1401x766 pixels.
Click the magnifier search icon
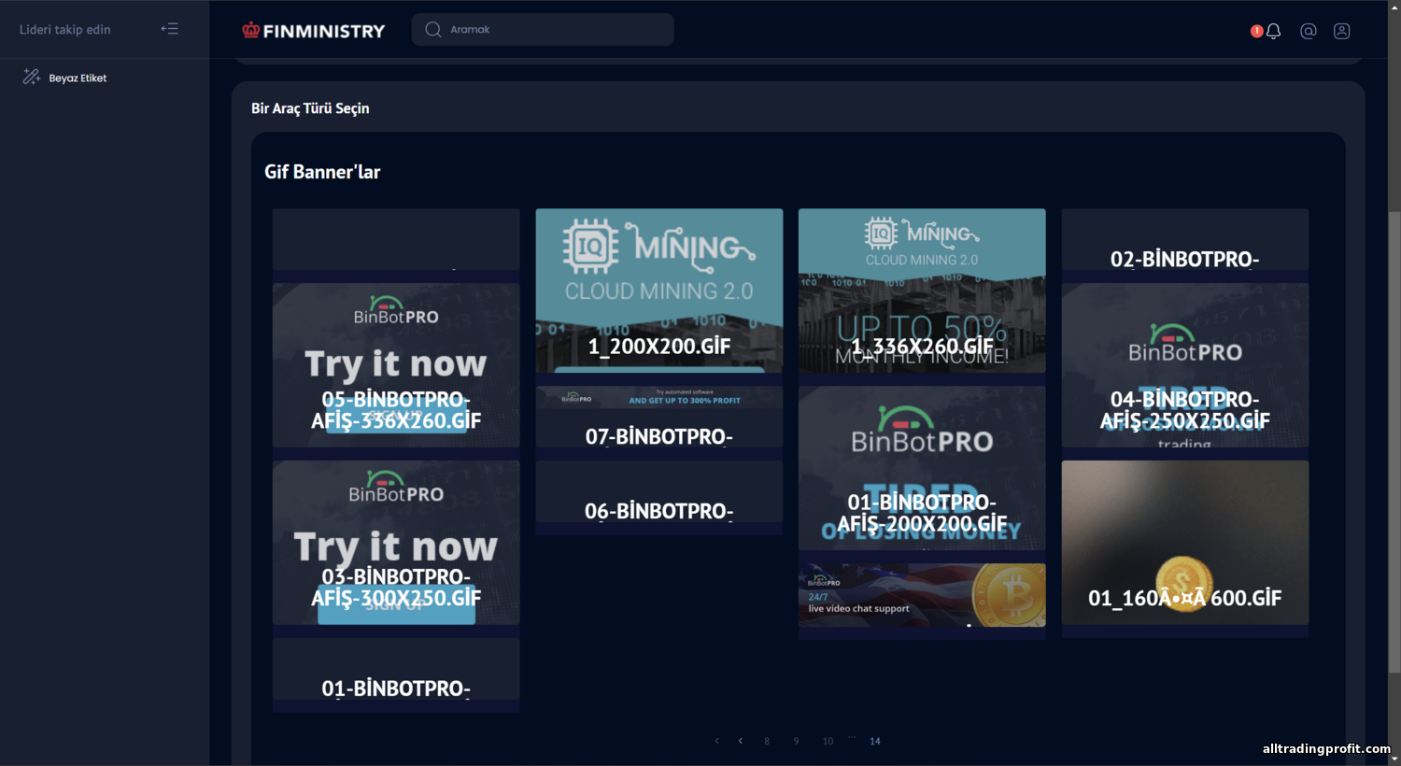(432, 29)
